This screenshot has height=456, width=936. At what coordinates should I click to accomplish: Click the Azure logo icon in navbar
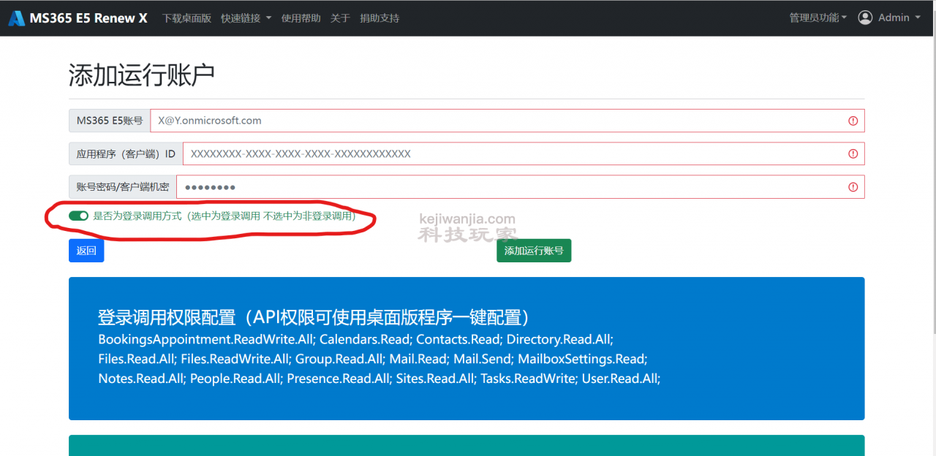click(x=17, y=18)
